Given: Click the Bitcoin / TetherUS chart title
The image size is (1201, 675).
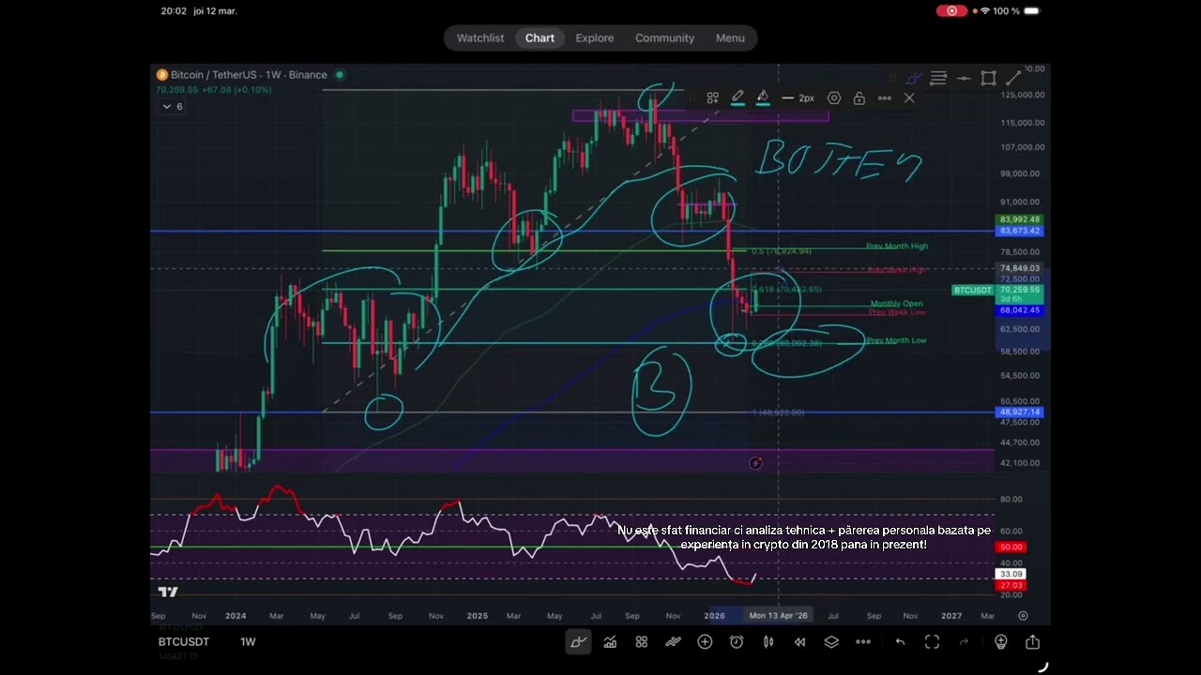Looking at the screenshot, I should click(x=249, y=75).
